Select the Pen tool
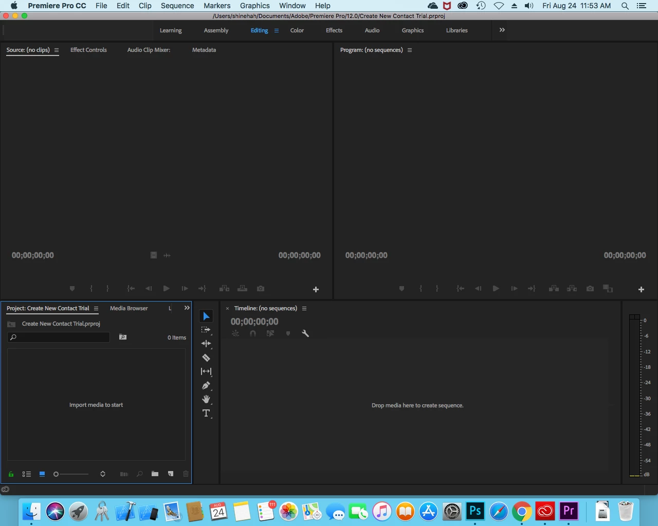This screenshot has width=658, height=526. pyautogui.click(x=206, y=385)
